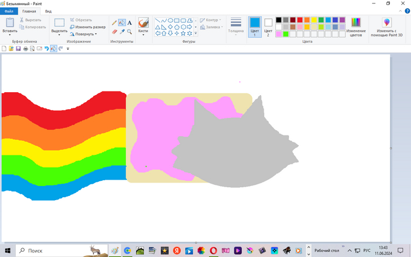Screen dimensions: 411x257
Task: Select the Pencil tool
Action: pos(114,23)
